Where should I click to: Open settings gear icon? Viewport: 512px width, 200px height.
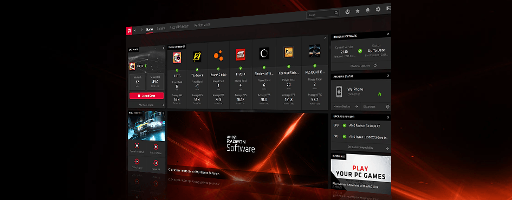tap(378, 9)
